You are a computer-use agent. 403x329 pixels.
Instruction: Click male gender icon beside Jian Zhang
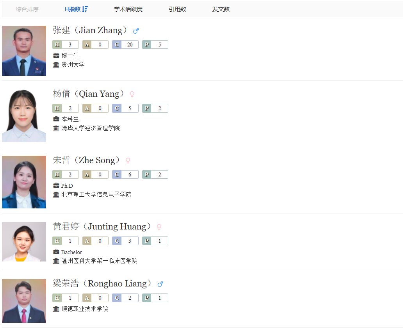click(x=136, y=31)
